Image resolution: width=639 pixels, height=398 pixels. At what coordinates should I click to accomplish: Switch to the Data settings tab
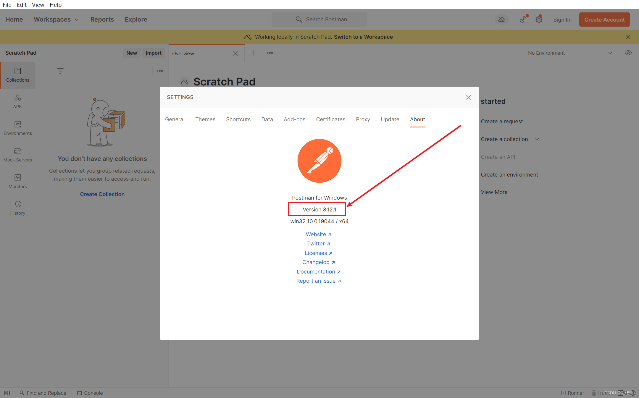267,119
